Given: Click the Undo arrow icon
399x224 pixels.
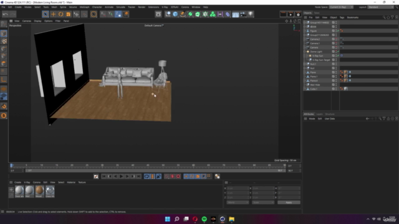Looking at the screenshot, I should pos(5,14).
